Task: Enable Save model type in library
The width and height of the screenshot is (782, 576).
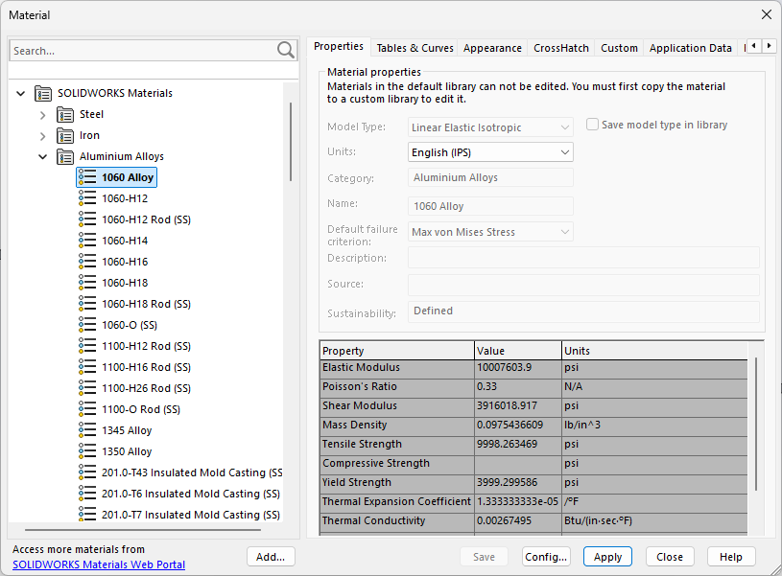Action: coord(592,124)
